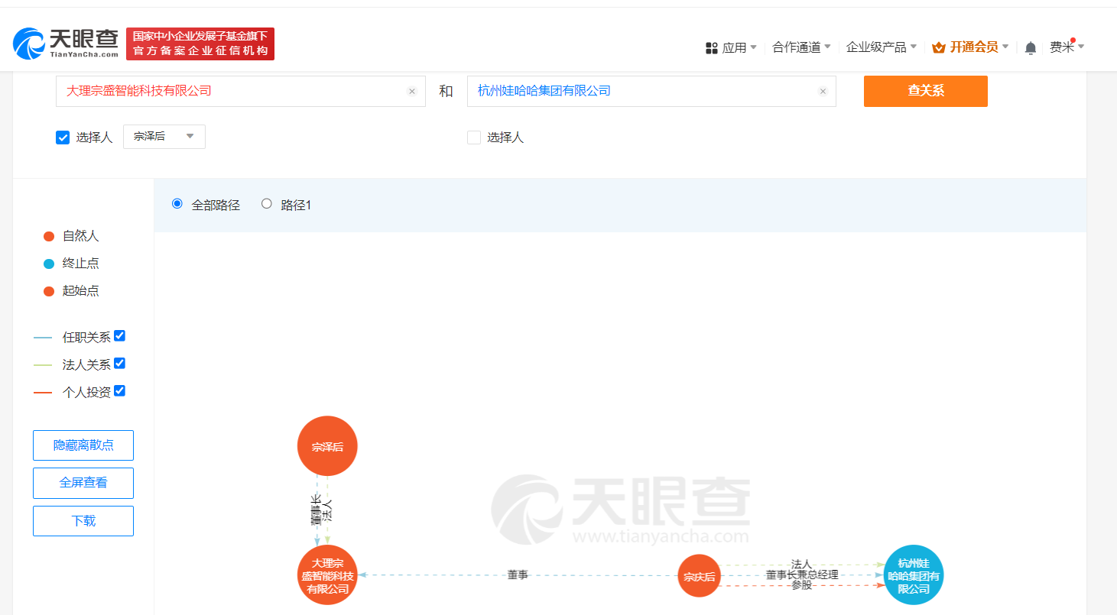The width and height of the screenshot is (1117, 615).
Task: Click the 隐藏离散点 button
Action: [83, 445]
